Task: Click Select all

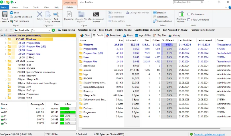Action: pyautogui.click(x=159, y=13)
